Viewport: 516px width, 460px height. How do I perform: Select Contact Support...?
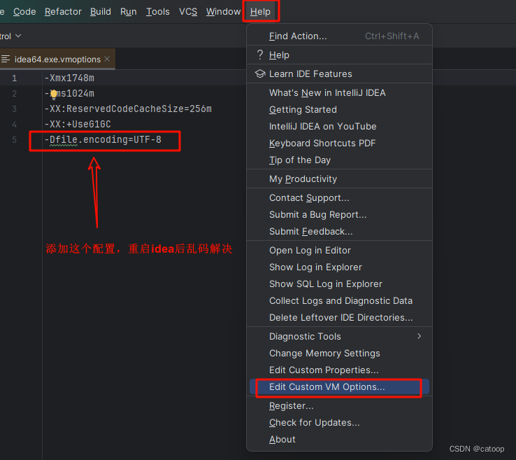339,197
